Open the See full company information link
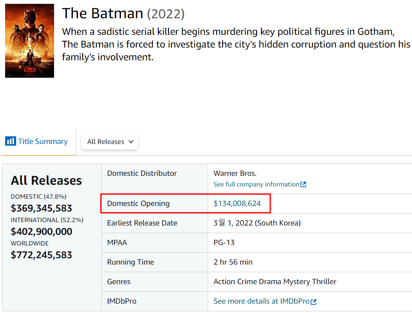 coord(256,184)
